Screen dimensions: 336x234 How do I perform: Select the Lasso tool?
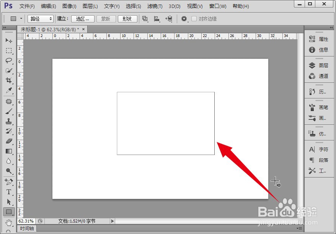tap(9, 61)
